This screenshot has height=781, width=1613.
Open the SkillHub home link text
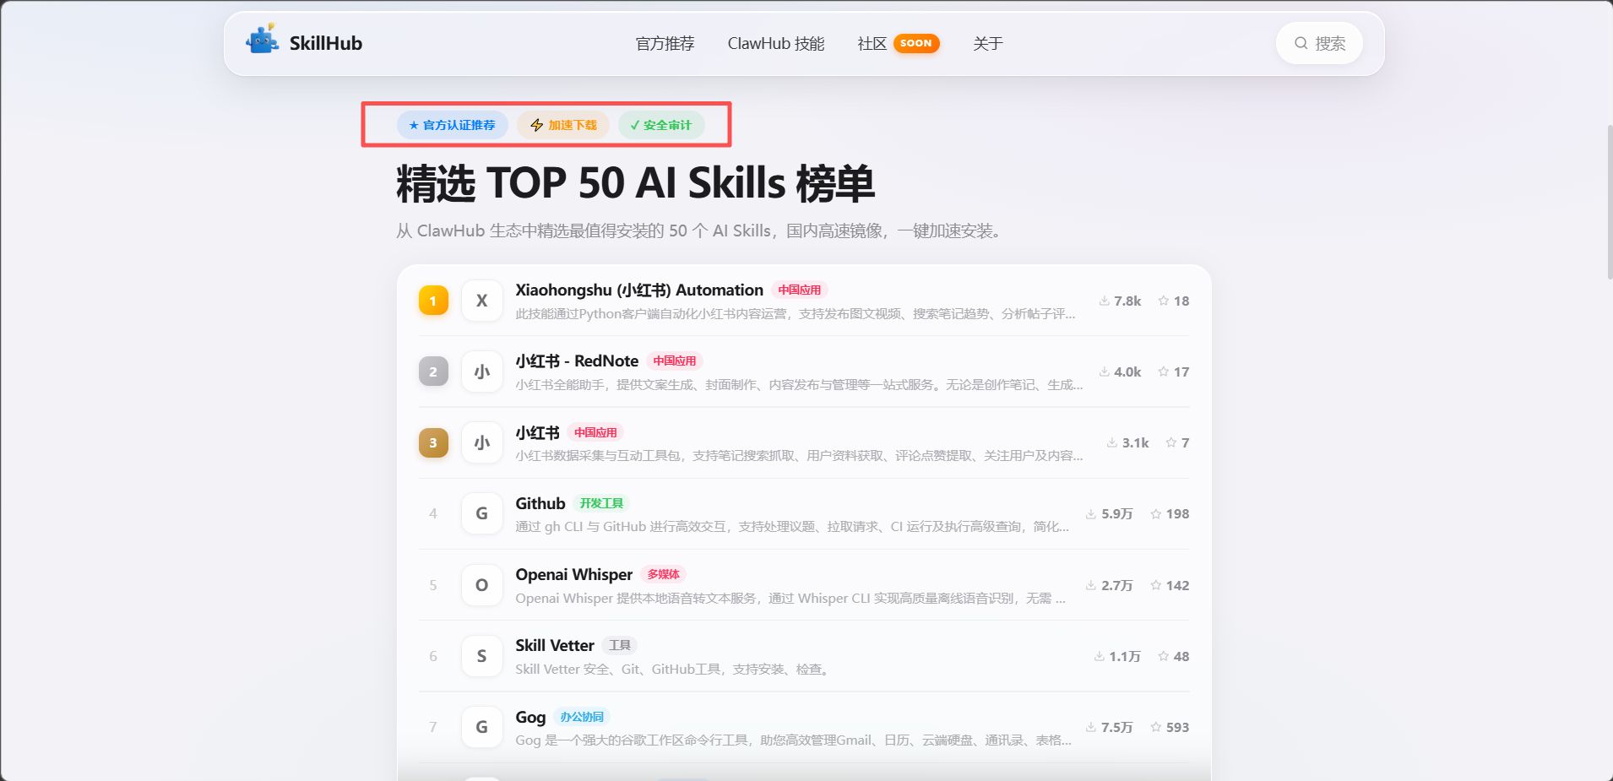pyautogui.click(x=326, y=43)
